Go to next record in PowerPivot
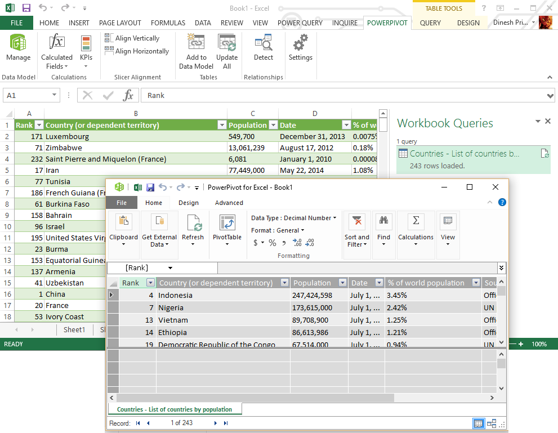The width and height of the screenshot is (558, 433). 215,423
